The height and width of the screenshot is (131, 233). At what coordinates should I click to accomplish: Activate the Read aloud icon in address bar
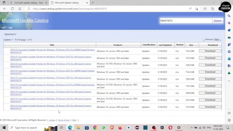(x=190, y=9)
